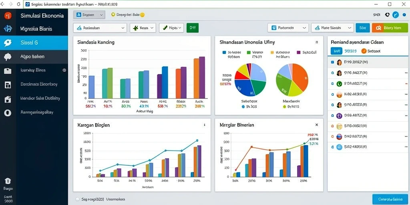410x205 pixels.
Task: Select the Sineal G sidebar item
Action: (34, 43)
